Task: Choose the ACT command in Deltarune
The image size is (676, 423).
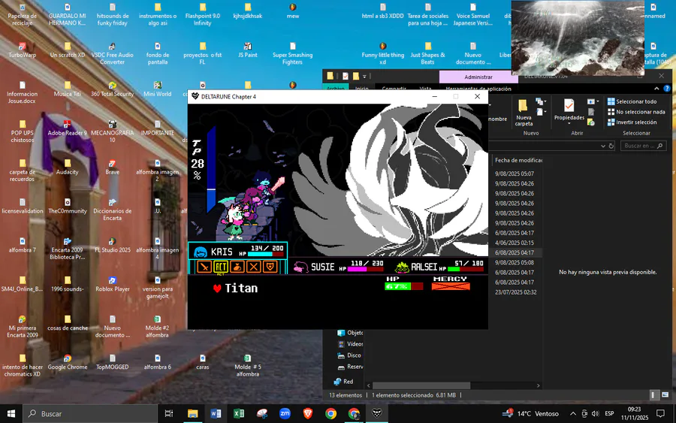Action: [221, 267]
